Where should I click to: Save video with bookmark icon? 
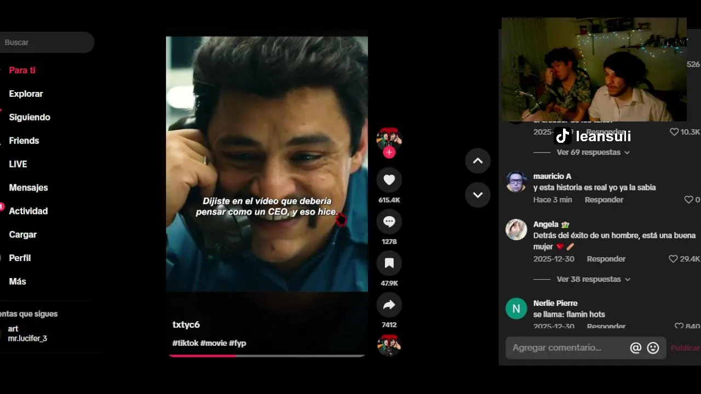click(389, 263)
